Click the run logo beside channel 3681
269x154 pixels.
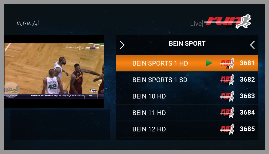[x=227, y=63]
